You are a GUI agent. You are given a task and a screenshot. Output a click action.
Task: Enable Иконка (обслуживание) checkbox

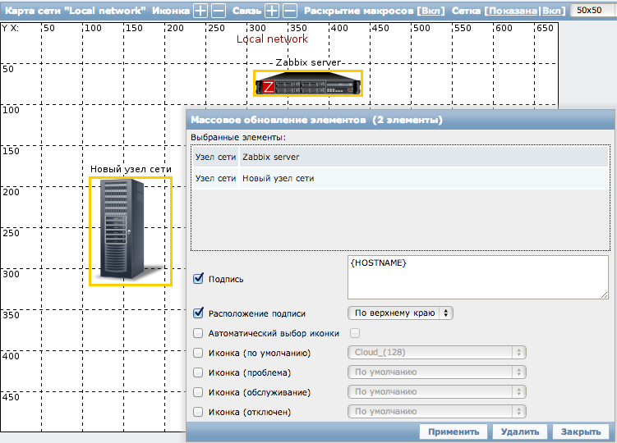(198, 392)
